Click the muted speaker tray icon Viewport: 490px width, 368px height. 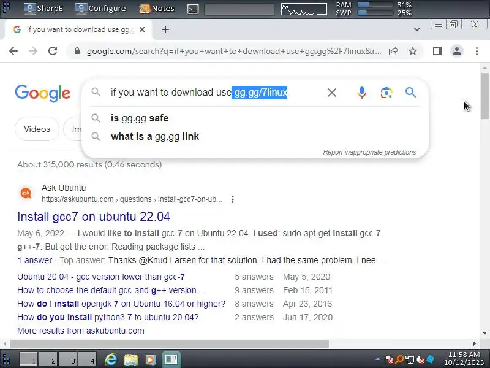[x=420, y=360]
